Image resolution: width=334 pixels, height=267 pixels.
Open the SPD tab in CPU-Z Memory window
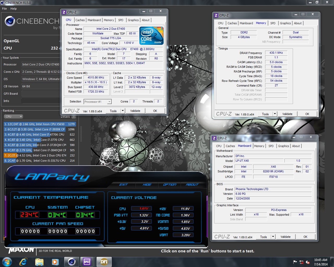(273, 23)
